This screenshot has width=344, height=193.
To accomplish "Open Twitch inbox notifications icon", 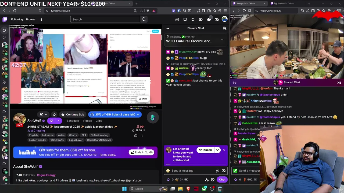I will pyautogui.click(x=177, y=19).
